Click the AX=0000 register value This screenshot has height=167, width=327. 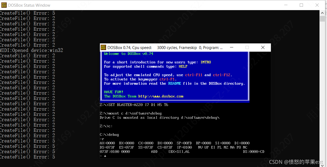point(107,143)
